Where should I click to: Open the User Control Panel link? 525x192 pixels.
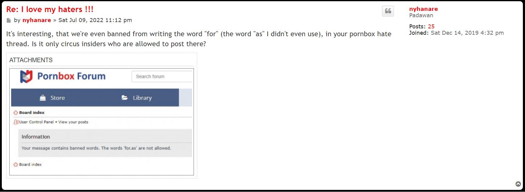36,122
